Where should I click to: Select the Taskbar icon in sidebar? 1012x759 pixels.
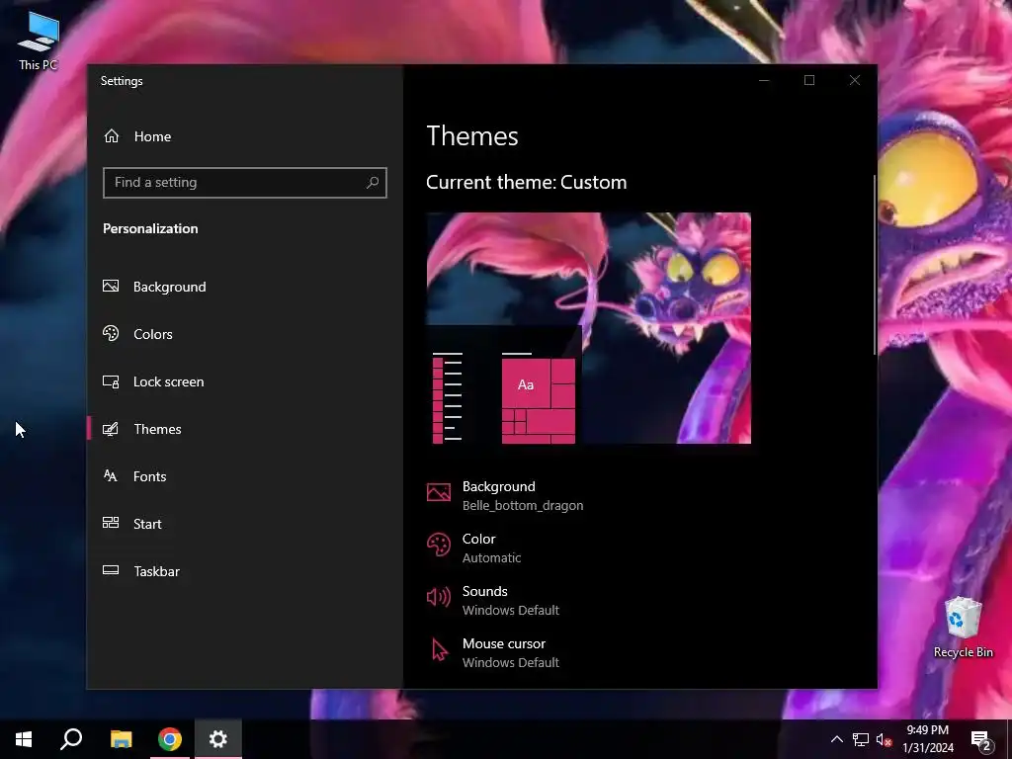tap(111, 570)
